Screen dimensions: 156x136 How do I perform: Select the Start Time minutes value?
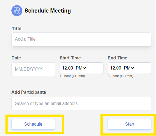71,68
